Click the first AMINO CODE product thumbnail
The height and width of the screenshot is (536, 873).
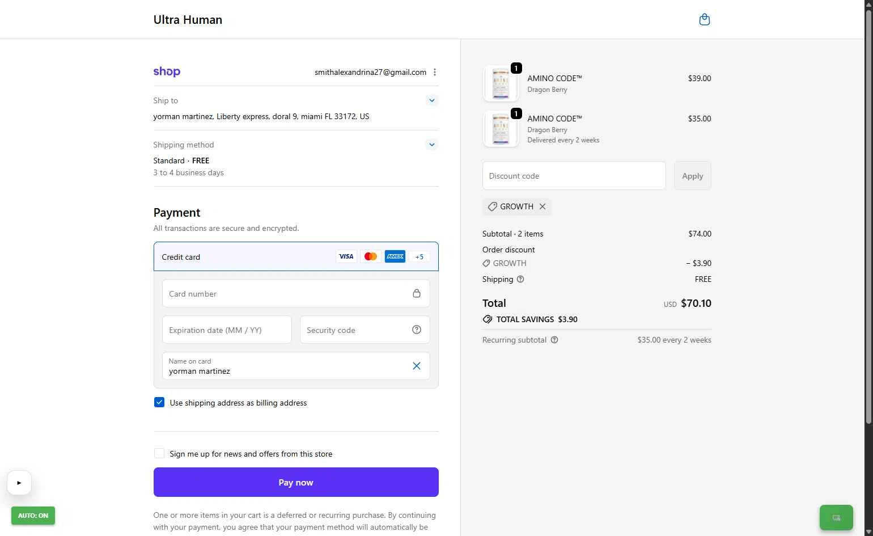[x=501, y=83]
